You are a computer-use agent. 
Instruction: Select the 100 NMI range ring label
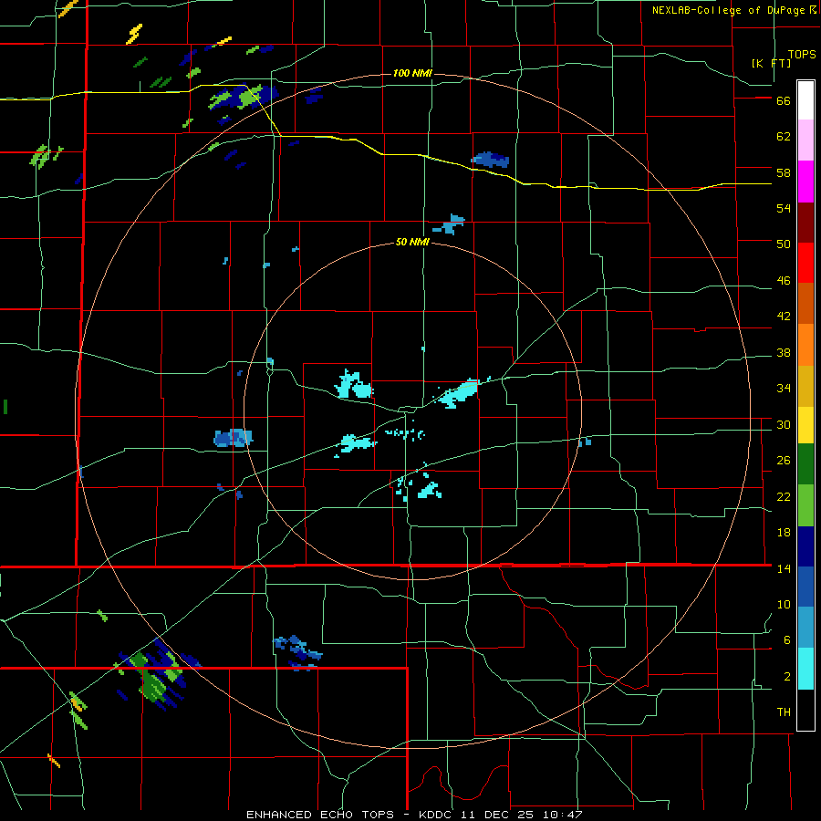tap(412, 73)
